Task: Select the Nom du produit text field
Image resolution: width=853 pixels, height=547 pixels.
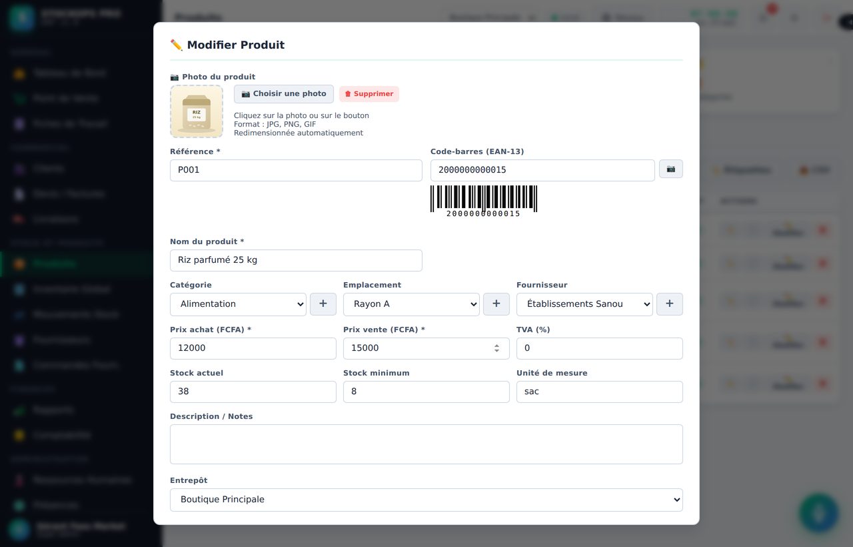Action: (296, 260)
